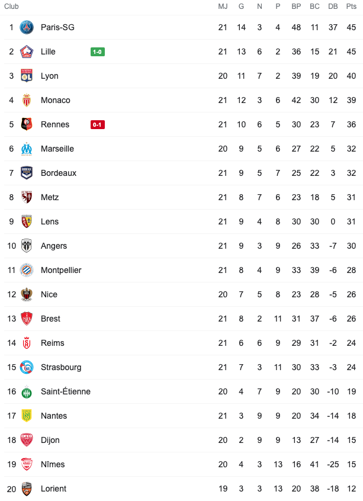The image size is (363, 501).
Task: Click the Club column header
Action: pos(11,7)
